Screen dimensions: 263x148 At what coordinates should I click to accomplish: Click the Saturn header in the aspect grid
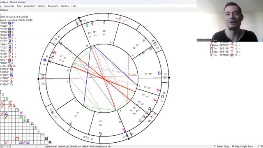click(x=18, y=109)
